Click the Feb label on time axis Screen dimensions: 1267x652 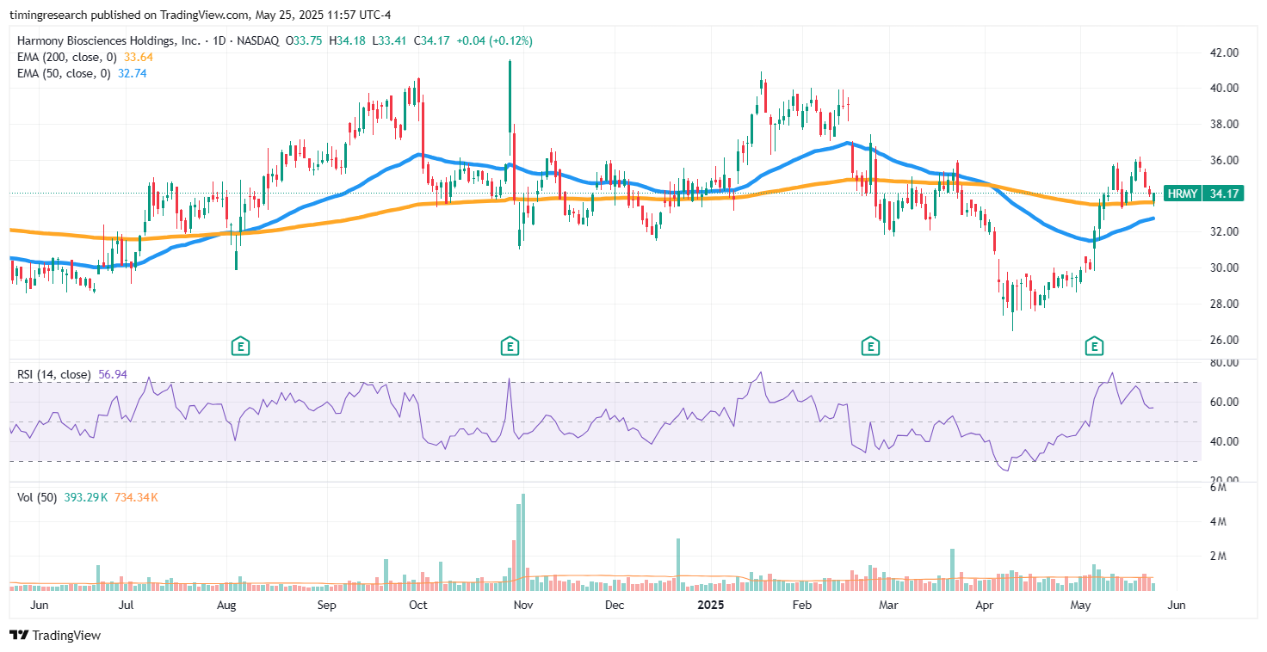click(801, 605)
